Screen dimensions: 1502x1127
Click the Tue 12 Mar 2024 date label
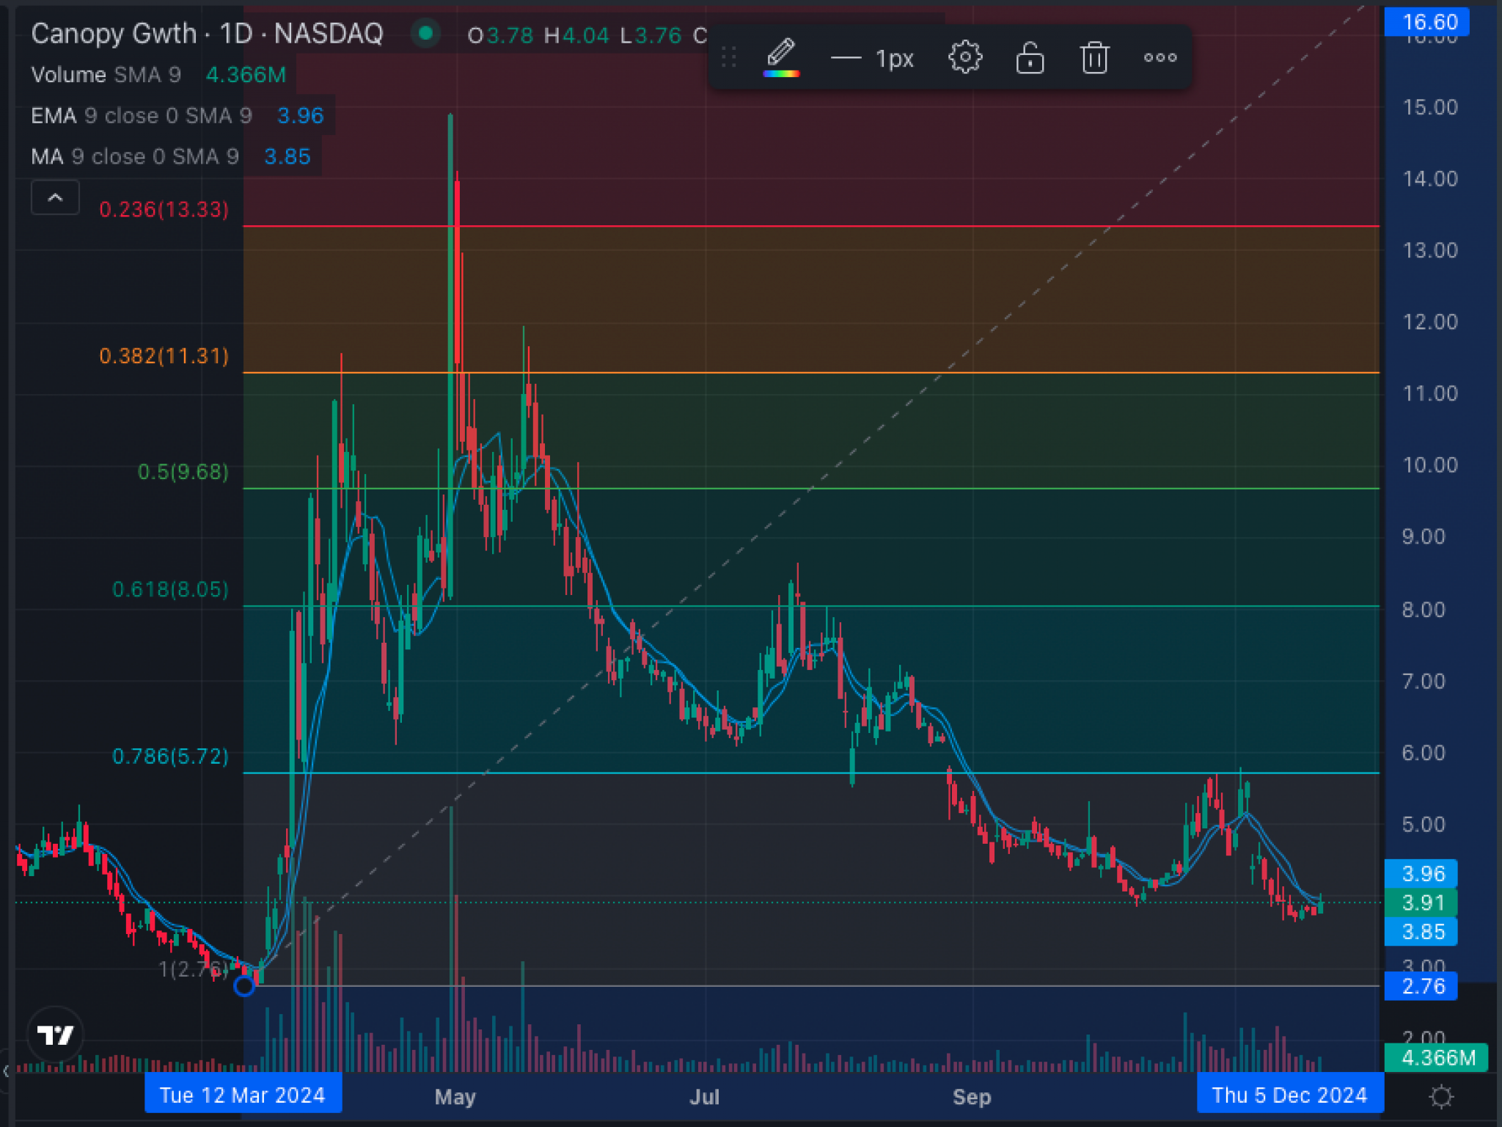coord(243,1095)
